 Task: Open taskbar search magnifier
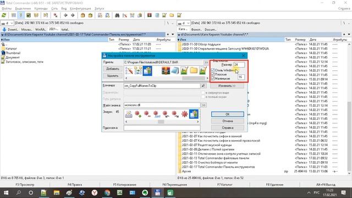pos(19,193)
